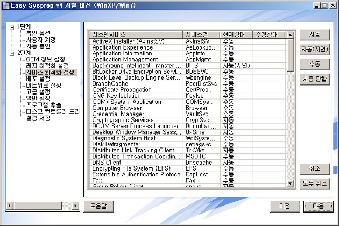The width and height of the screenshot is (339, 226).
Task: Sort by 서비스명 column header
Action: [201, 34]
